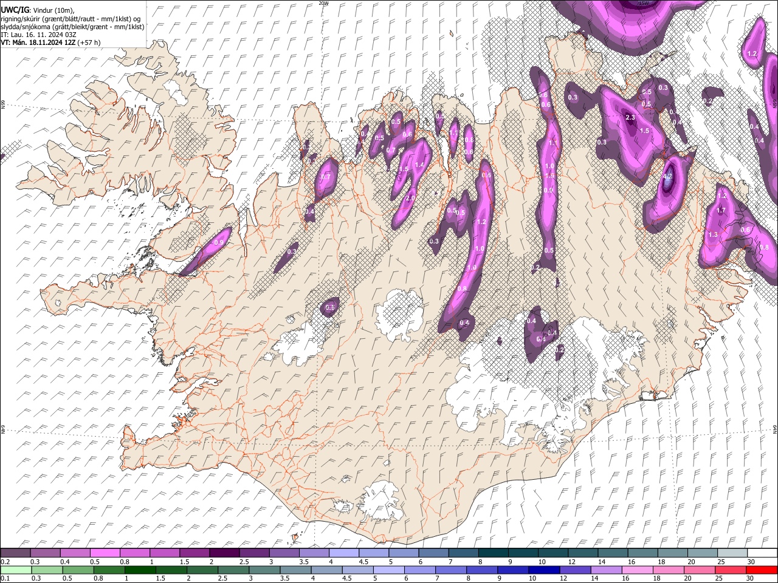The width and height of the screenshot is (778, 583).
Task: Click the deep blue 10–12 swatch in the lower legend
Action: [x=544, y=570]
